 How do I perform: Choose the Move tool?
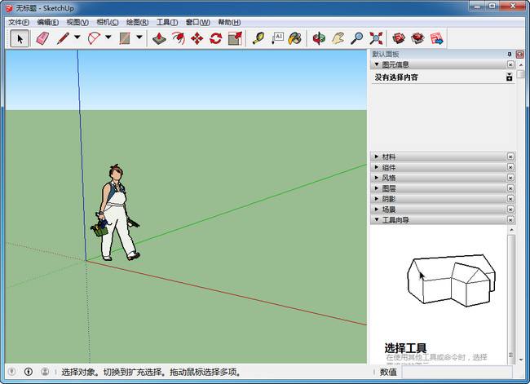pyautogui.click(x=197, y=38)
